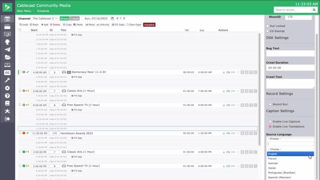
Task: Expand the Channel dropdown
Action: click(45, 18)
